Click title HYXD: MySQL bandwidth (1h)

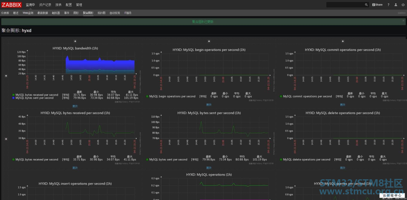75,48
